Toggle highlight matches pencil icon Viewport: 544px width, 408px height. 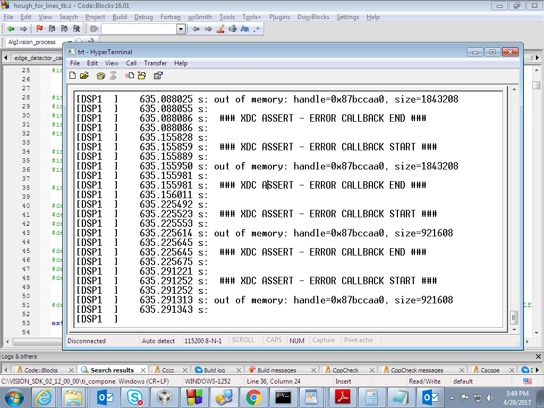coord(220,29)
